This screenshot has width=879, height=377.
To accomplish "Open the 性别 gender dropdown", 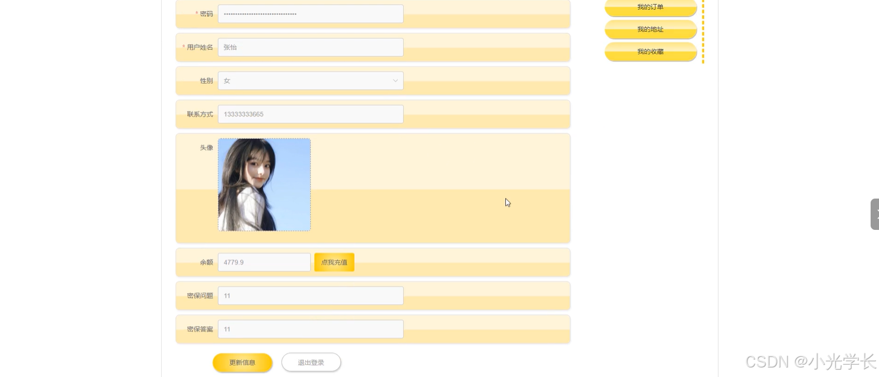I will click(x=311, y=81).
